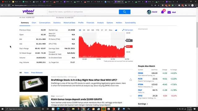This screenshot has height=111, width=198.
Task: Open the Historical Data tab
Action: (69, 23)
